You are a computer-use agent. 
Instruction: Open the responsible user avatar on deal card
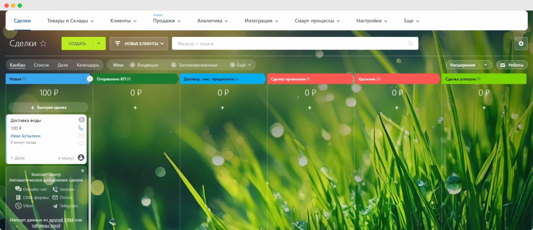(81, 158)
